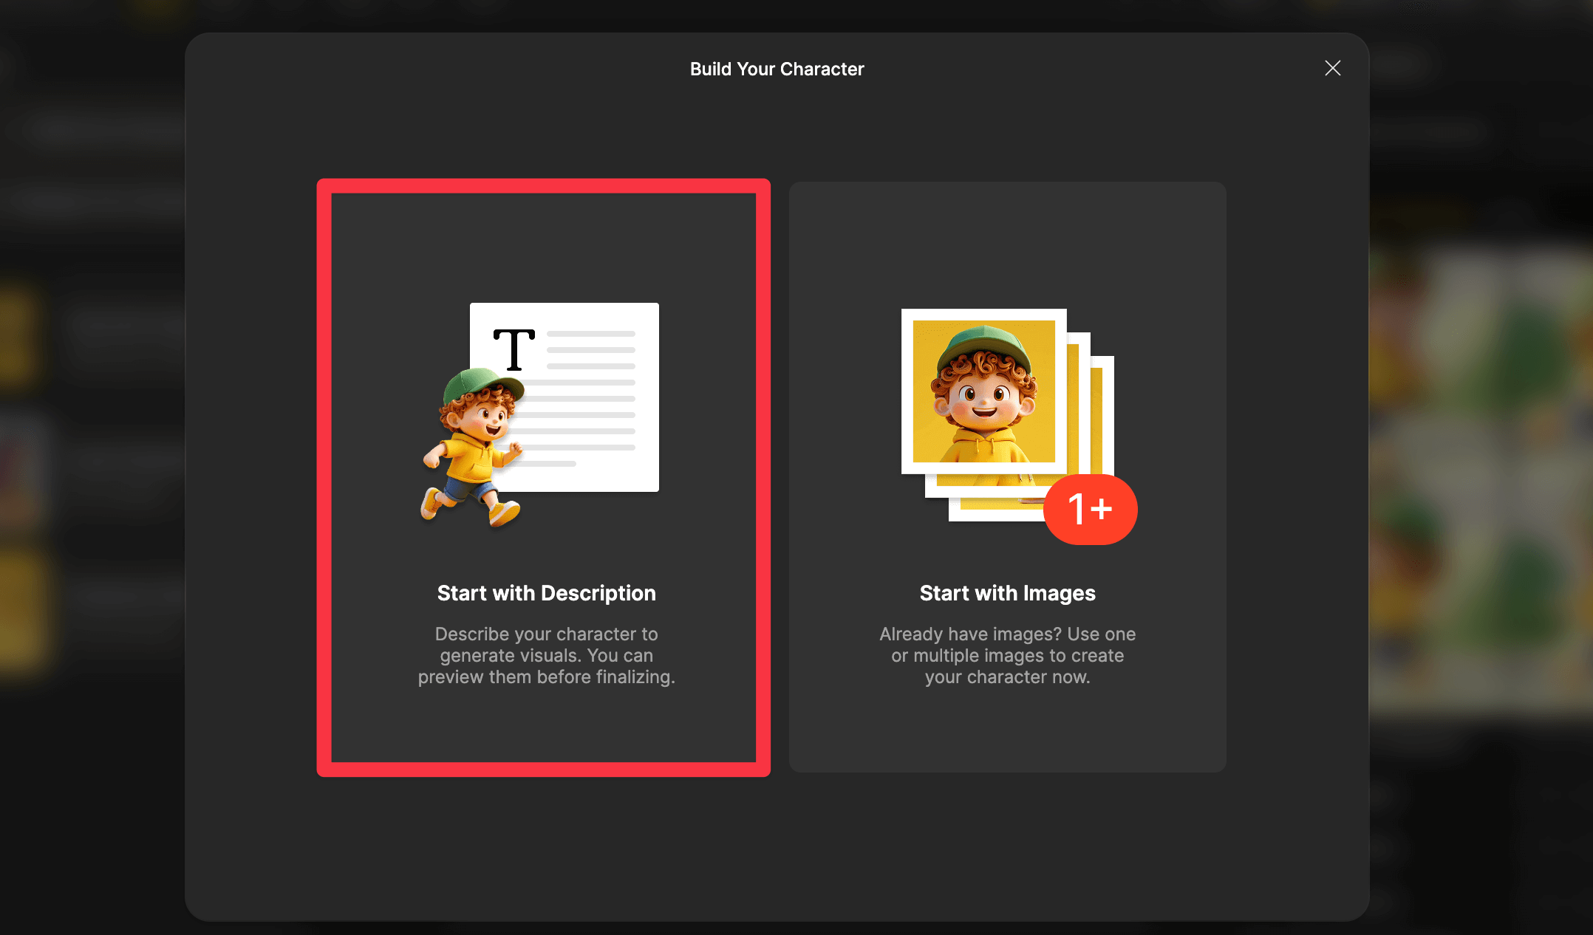Click the 'Build Your Character' dialog title
Image resolution: width=1593 pixels, height=935 pixels.
pyautogui.click(x=777, y=69)
